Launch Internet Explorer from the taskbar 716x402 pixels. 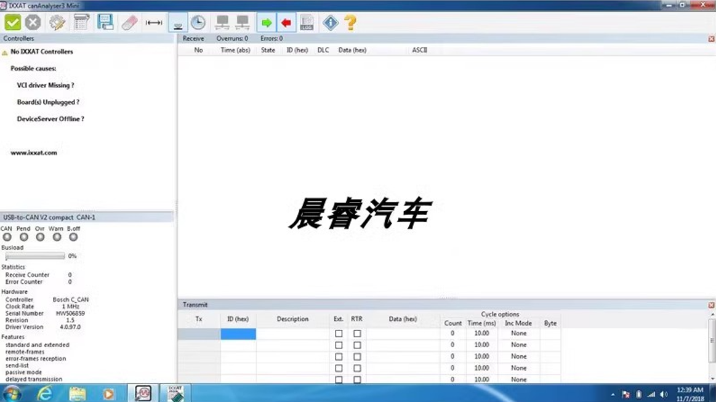tap(44, 393)
